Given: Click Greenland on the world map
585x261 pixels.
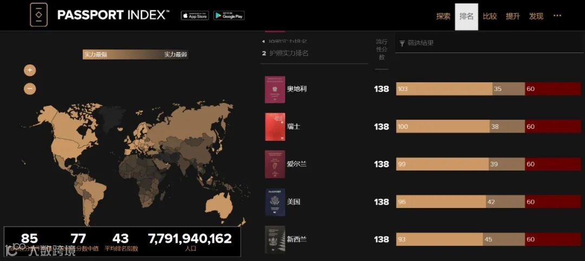Looking at the screenshot, I should click(x=112, y=118).
